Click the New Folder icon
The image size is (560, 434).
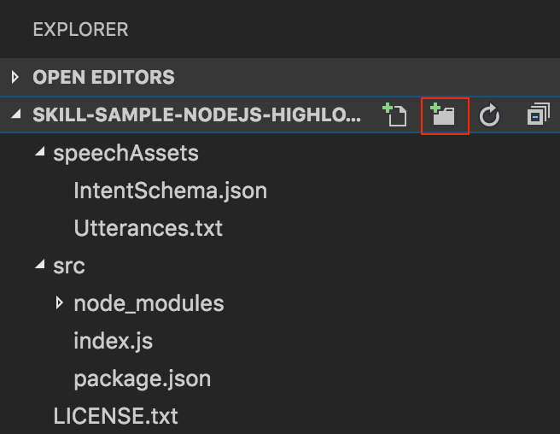[x=445, y=116]
